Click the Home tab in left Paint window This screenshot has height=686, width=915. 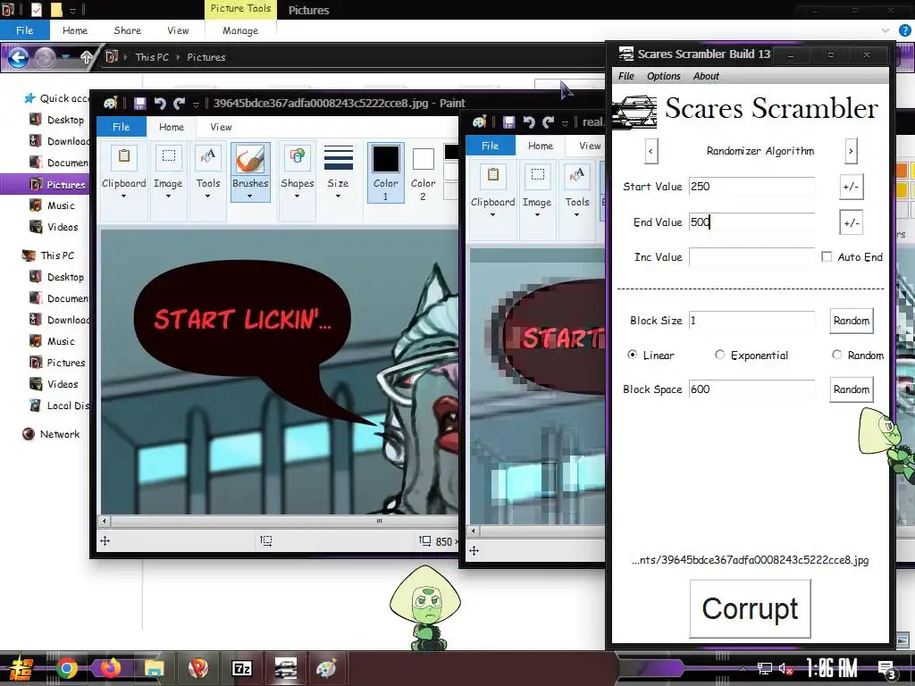click(x=171, y=127)
